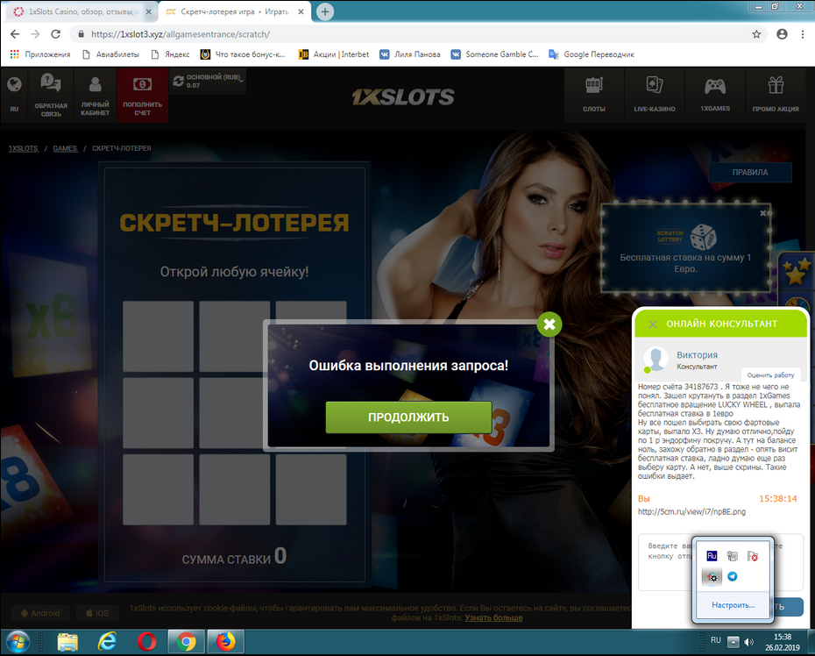
Task: Open top-left scratch cell
Action: (x=158, y=336)
